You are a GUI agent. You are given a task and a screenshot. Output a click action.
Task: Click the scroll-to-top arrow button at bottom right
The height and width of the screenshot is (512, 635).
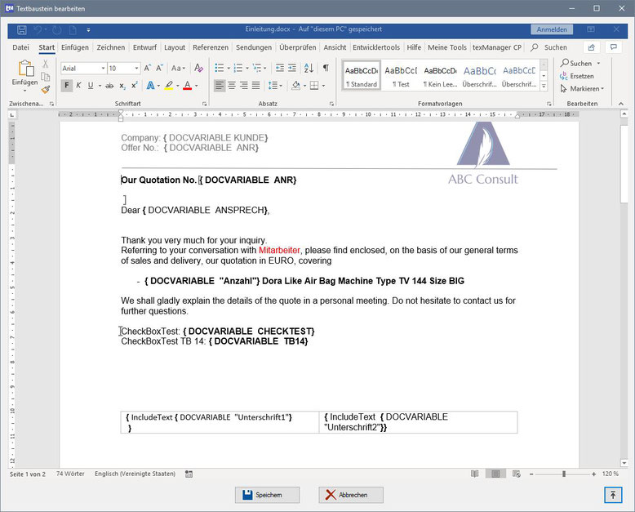tap(613, 495)
